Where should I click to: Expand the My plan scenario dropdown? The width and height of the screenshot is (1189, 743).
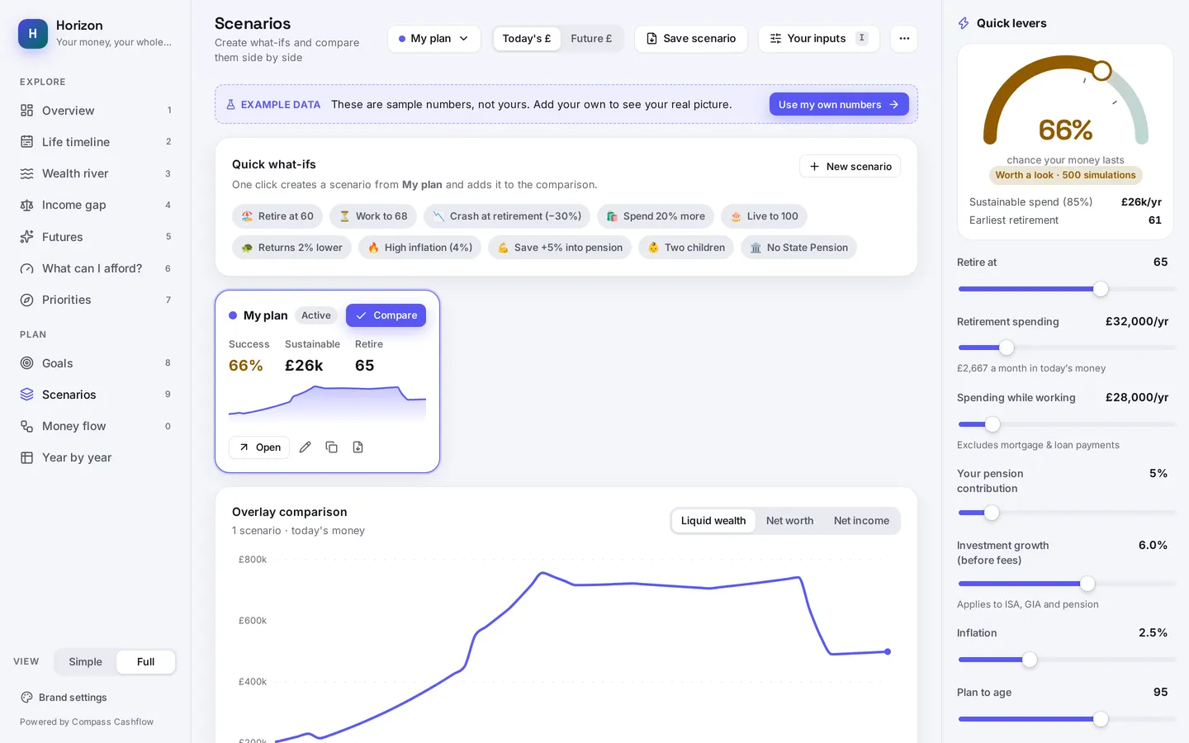433,38
